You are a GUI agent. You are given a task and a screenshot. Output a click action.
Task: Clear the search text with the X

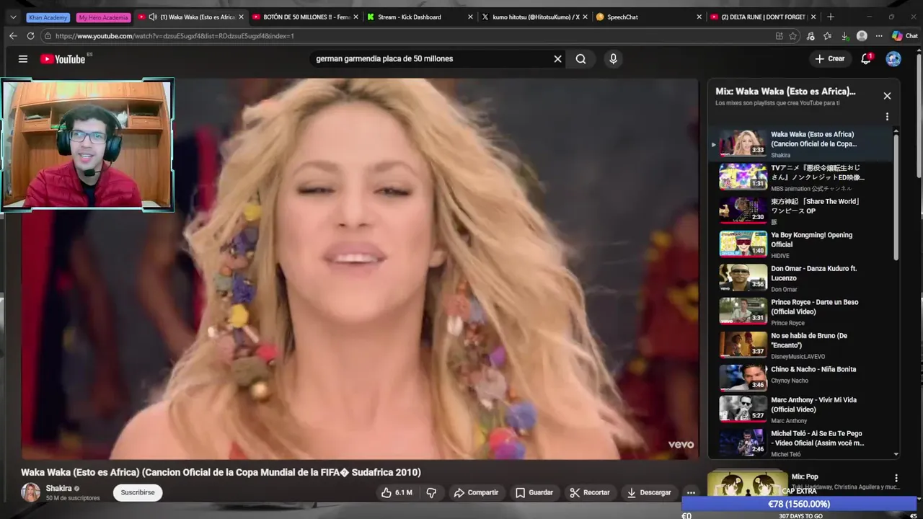(557, 59)
